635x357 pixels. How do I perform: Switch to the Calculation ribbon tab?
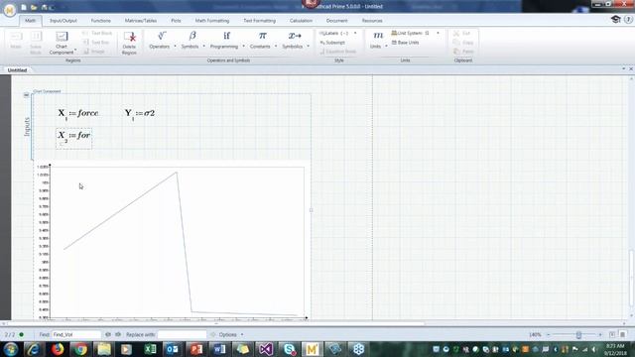301,20
